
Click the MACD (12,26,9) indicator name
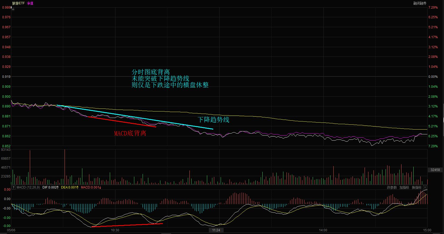(x=28, y=187)
